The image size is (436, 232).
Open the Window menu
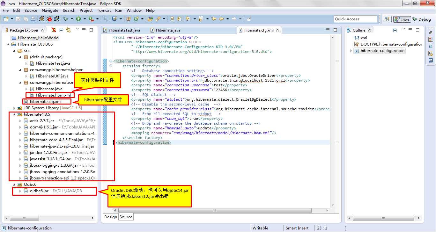click(134, 10)
